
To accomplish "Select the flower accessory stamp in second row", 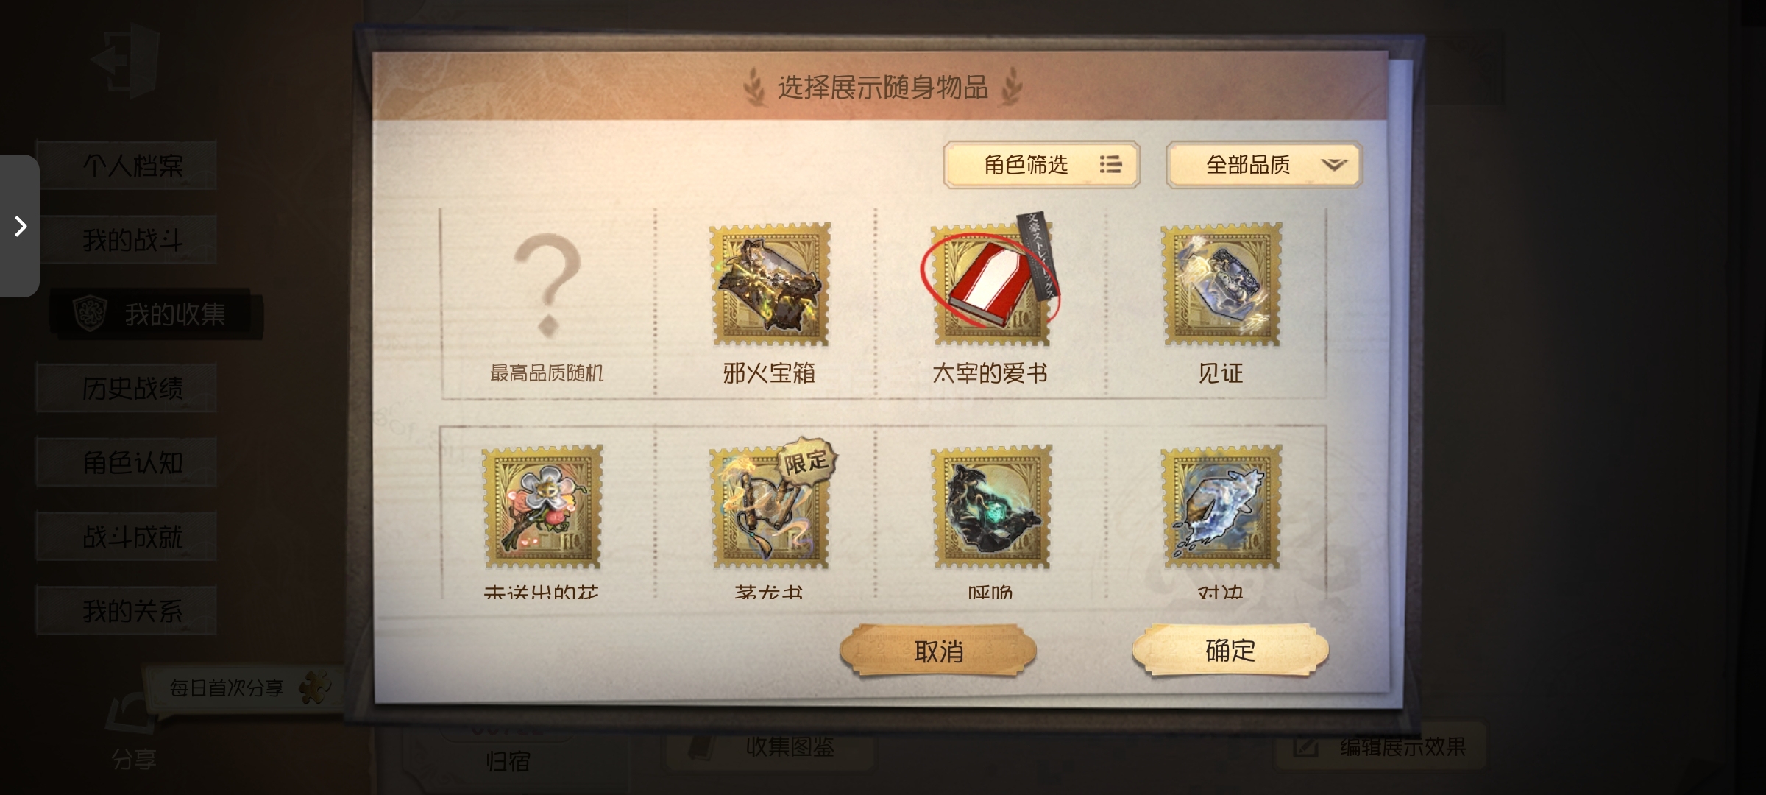I will tap(542, 506).
